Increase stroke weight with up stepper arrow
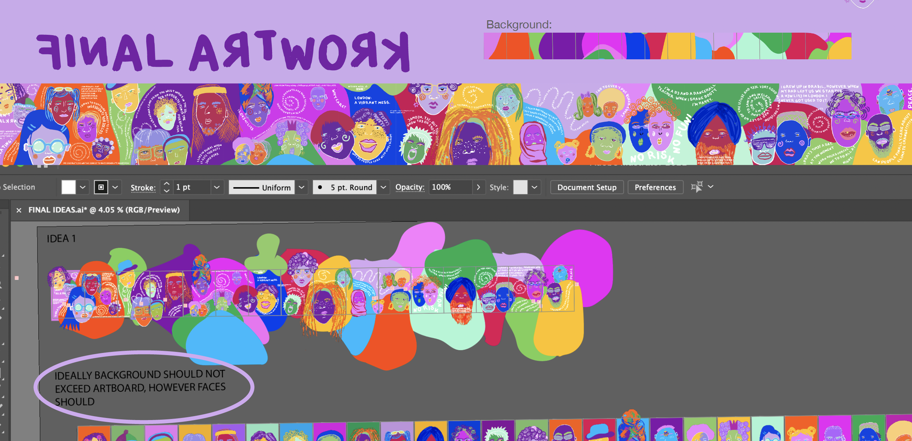912x441 pixels. (x=166, y=184)
